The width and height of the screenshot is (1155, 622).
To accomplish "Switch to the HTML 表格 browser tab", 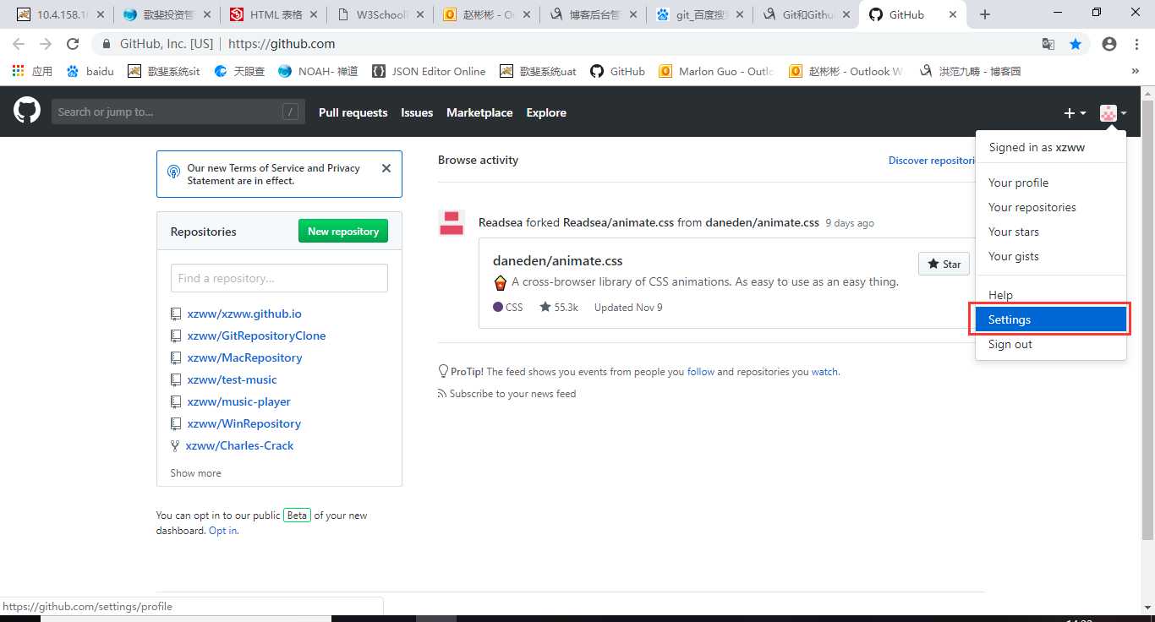I will (x=275, y=14).
